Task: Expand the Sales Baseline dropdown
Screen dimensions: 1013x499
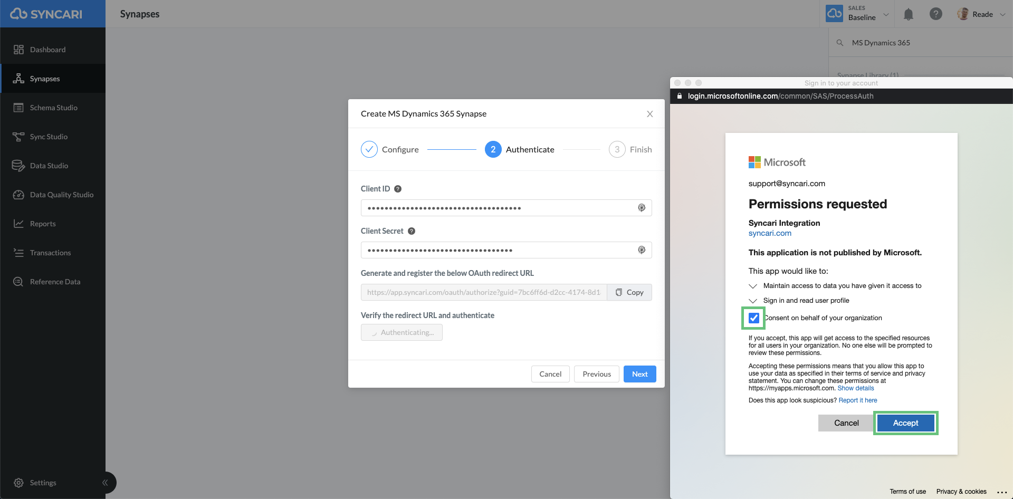Action: tap(886, 14)
